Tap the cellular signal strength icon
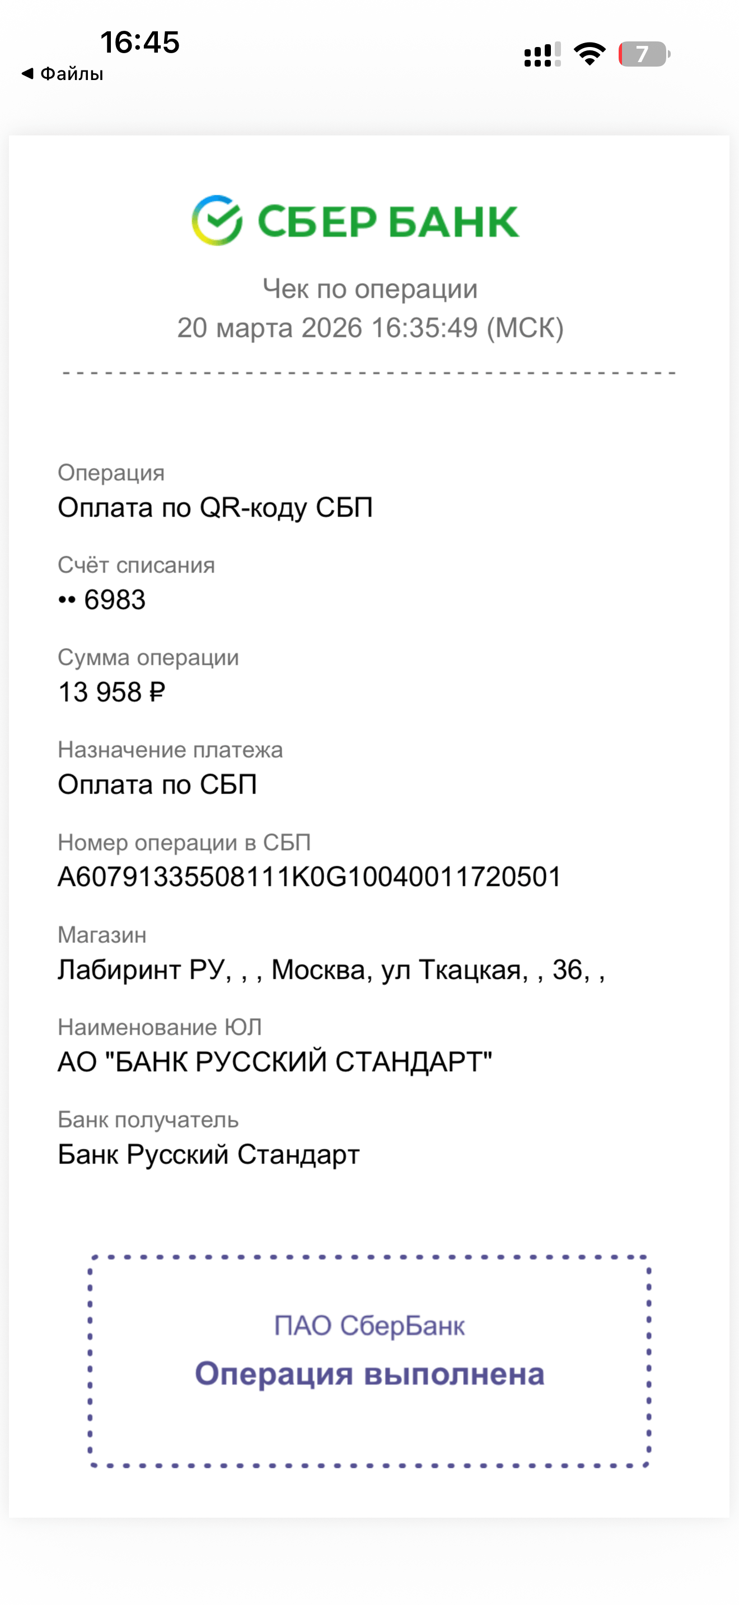The image size is (739, 1605). 542,54
